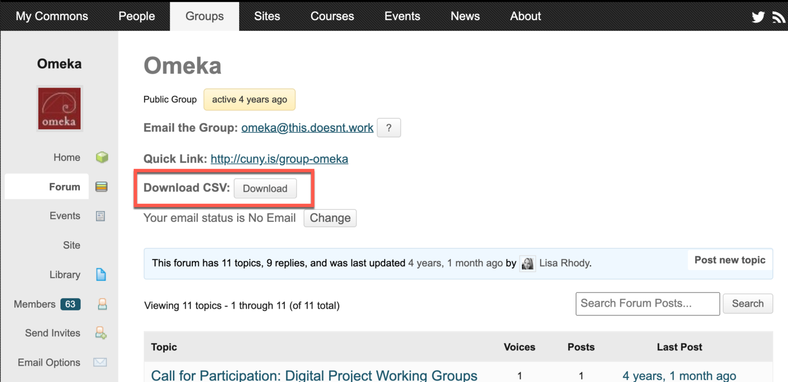The width and height of the screenshot is (788, 382).
Task: Click the Omeka title in the sidebar
Action: click(x=59, y=64)
